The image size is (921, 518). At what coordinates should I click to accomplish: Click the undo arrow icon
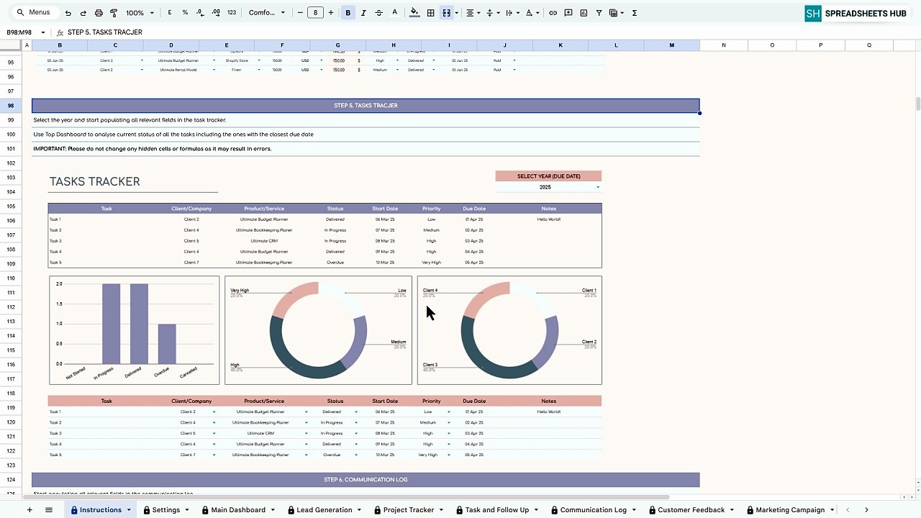click(68, 13)
